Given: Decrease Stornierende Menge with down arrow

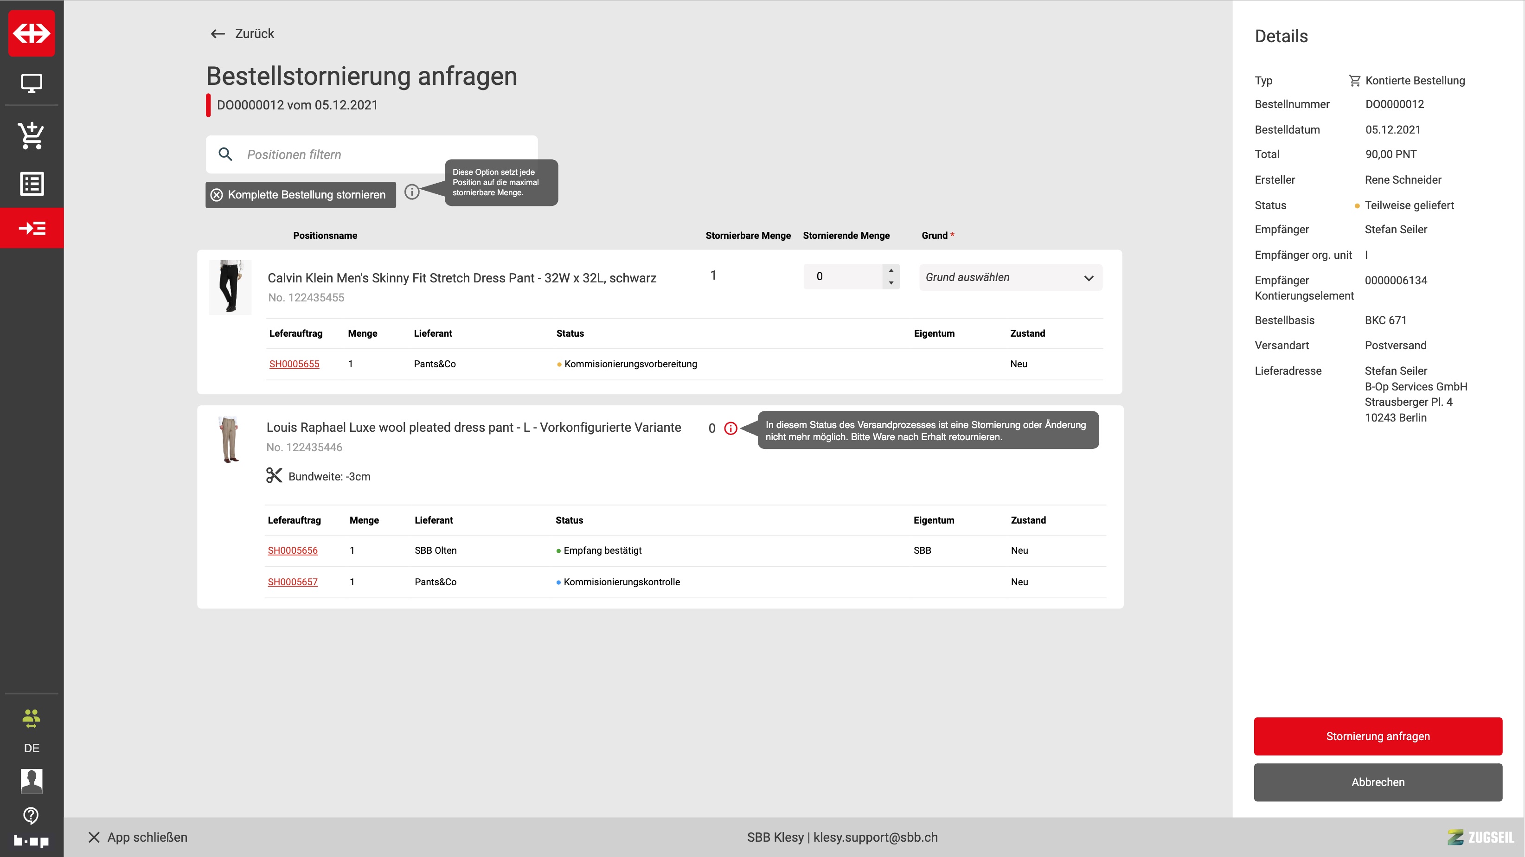Looking at the screenshot, I should (891, 283).
